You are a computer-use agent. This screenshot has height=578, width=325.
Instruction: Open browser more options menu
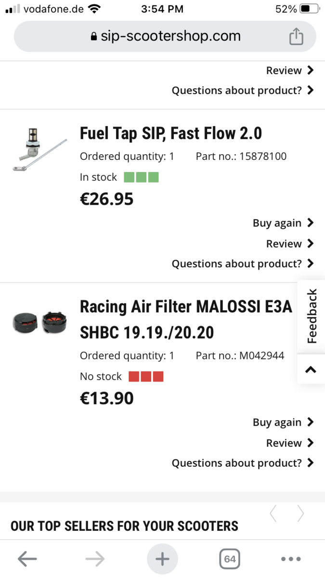[x=291, y=559]
